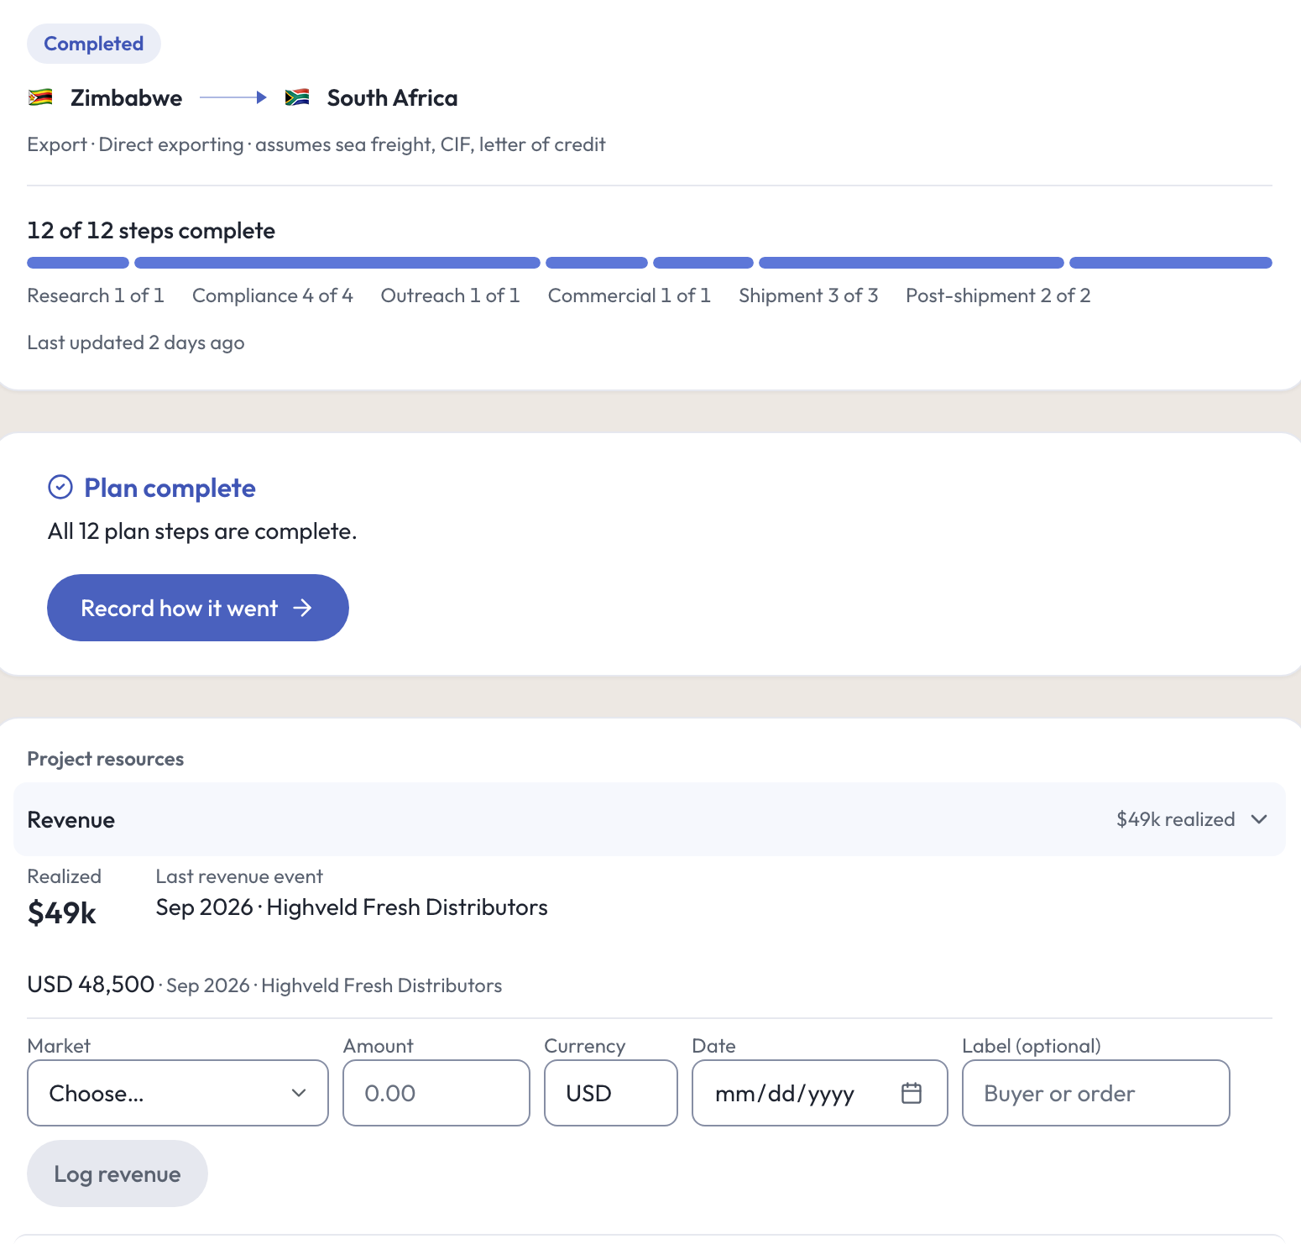This screenshot has height=1244, width=1301.
Task: Click the "Research 1 of 1" label
Action: tap(96, 295)
